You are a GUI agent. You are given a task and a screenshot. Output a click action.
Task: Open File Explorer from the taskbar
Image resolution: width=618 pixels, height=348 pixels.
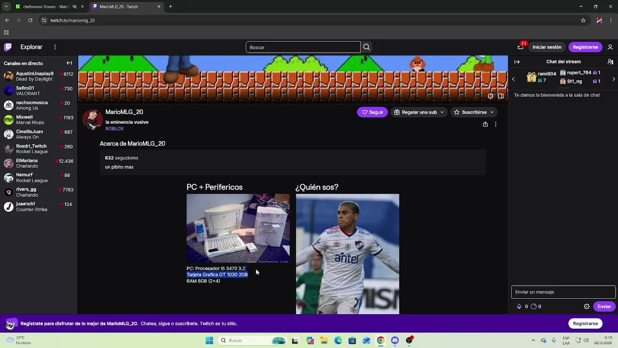pos(324,340)
